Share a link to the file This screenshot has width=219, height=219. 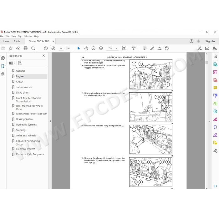(200, 48)
